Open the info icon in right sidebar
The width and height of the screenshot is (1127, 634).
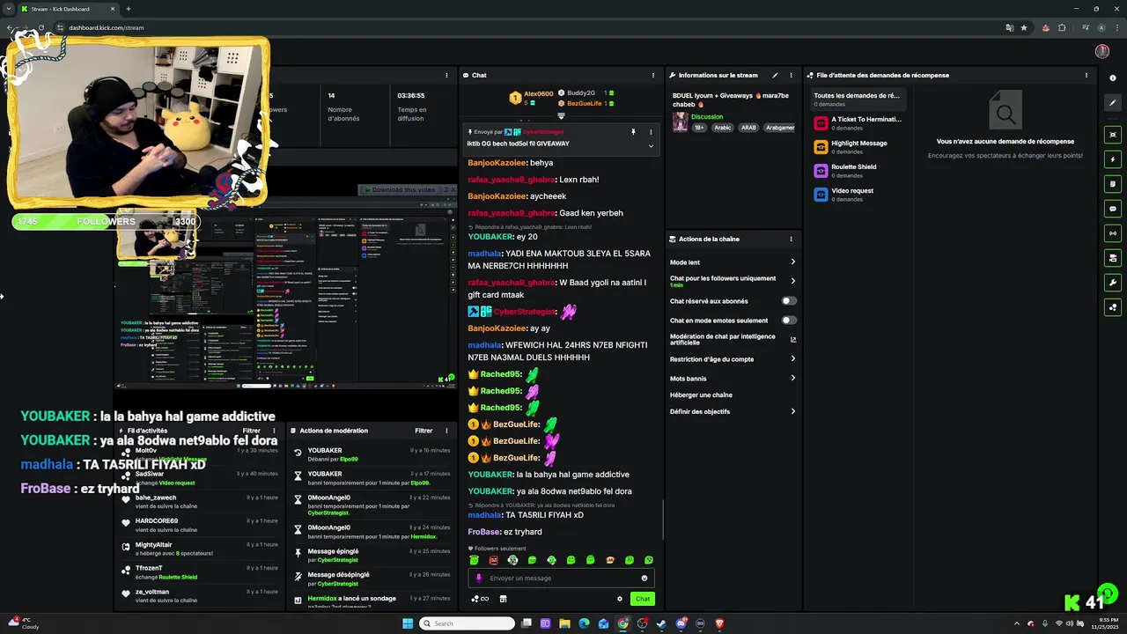[x=1113, y=77]
